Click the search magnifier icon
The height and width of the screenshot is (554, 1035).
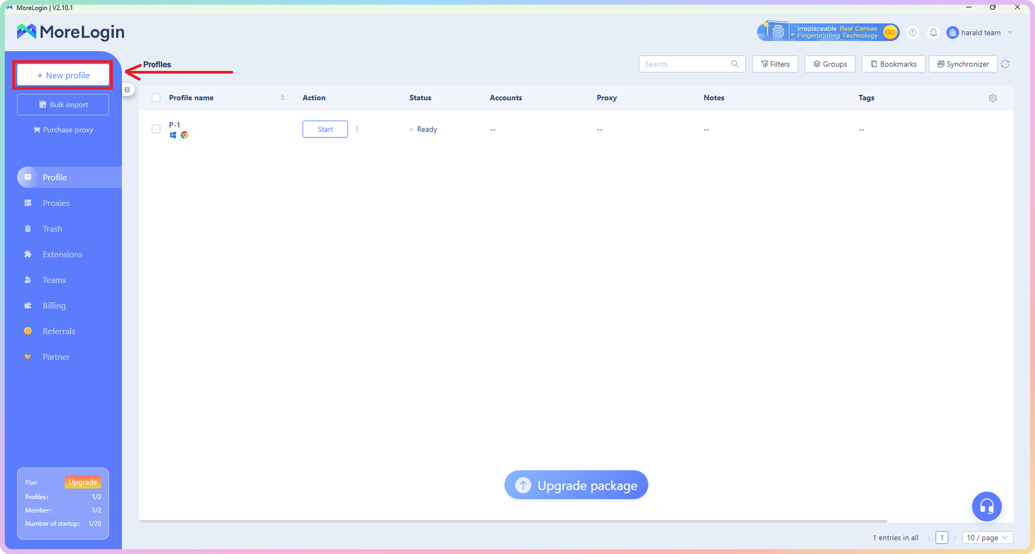click(735, 64)
